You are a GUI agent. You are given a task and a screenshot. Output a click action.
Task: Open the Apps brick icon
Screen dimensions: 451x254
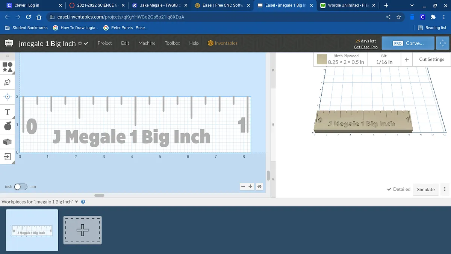coord(8,141)
